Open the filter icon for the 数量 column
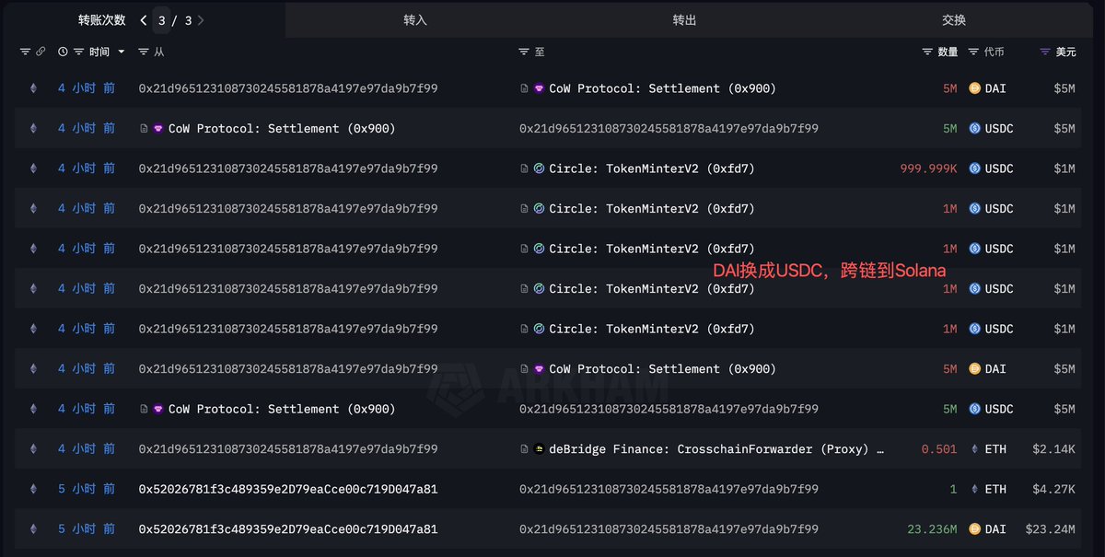The height and width of the screenshot is (557, 1105). (927, 52)
